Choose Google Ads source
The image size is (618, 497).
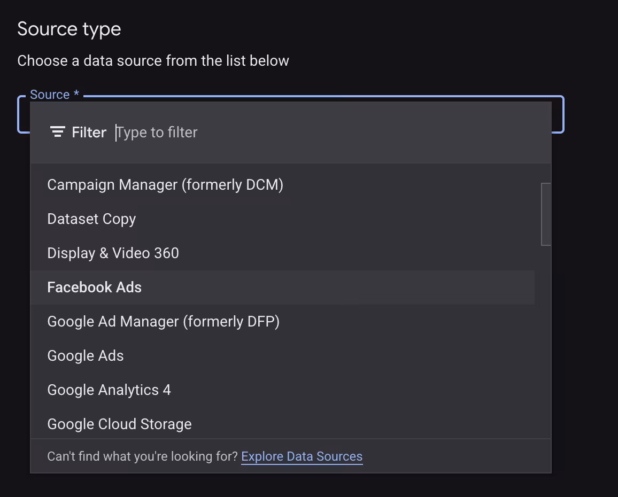(x=283, y=355)
